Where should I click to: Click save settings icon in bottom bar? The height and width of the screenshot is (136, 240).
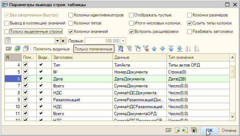click(185, 131)
